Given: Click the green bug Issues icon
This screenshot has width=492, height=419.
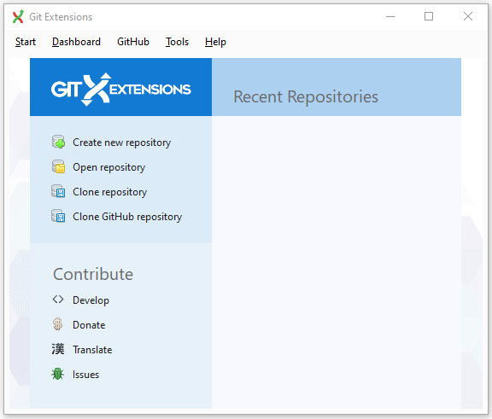Looking at the screenshot, I should [x=58, y=374].
